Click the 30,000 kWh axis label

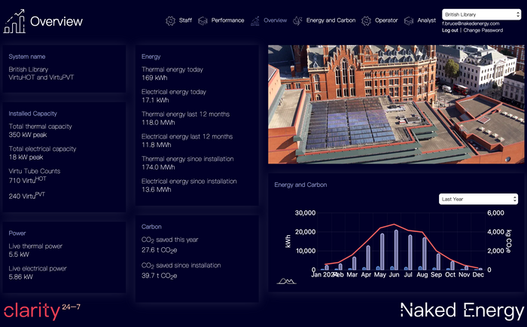(305, 213)
